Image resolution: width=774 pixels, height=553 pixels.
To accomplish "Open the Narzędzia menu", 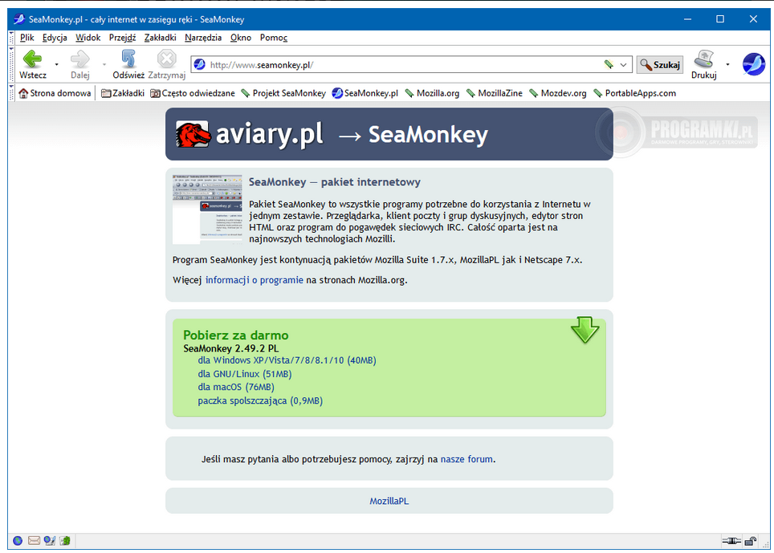I will (x=203, y=38).
